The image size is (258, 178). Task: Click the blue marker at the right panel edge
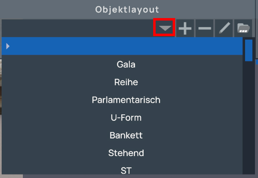click(x=257, y=62)
